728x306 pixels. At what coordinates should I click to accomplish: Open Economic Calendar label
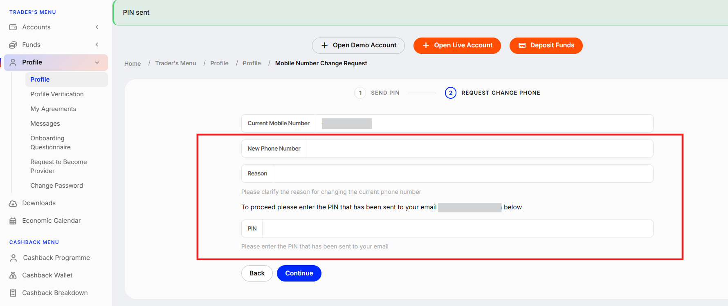tap(52, 221)
